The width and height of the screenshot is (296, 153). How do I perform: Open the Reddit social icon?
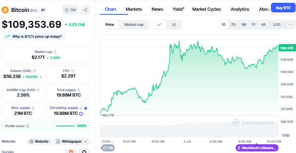click(71, 151)
